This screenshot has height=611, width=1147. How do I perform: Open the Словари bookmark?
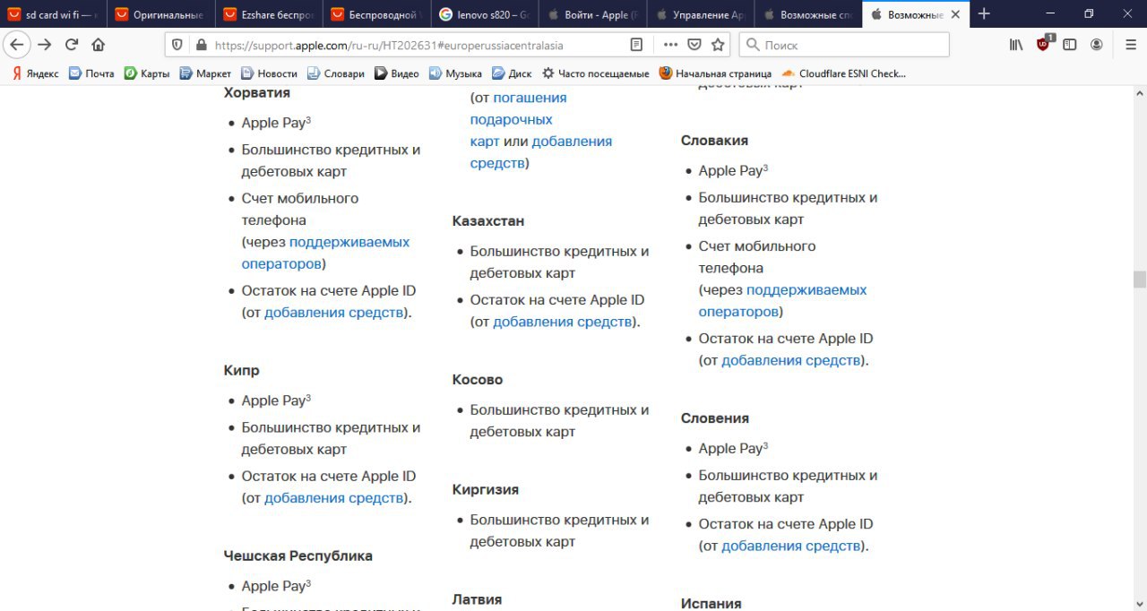point(336,73)
